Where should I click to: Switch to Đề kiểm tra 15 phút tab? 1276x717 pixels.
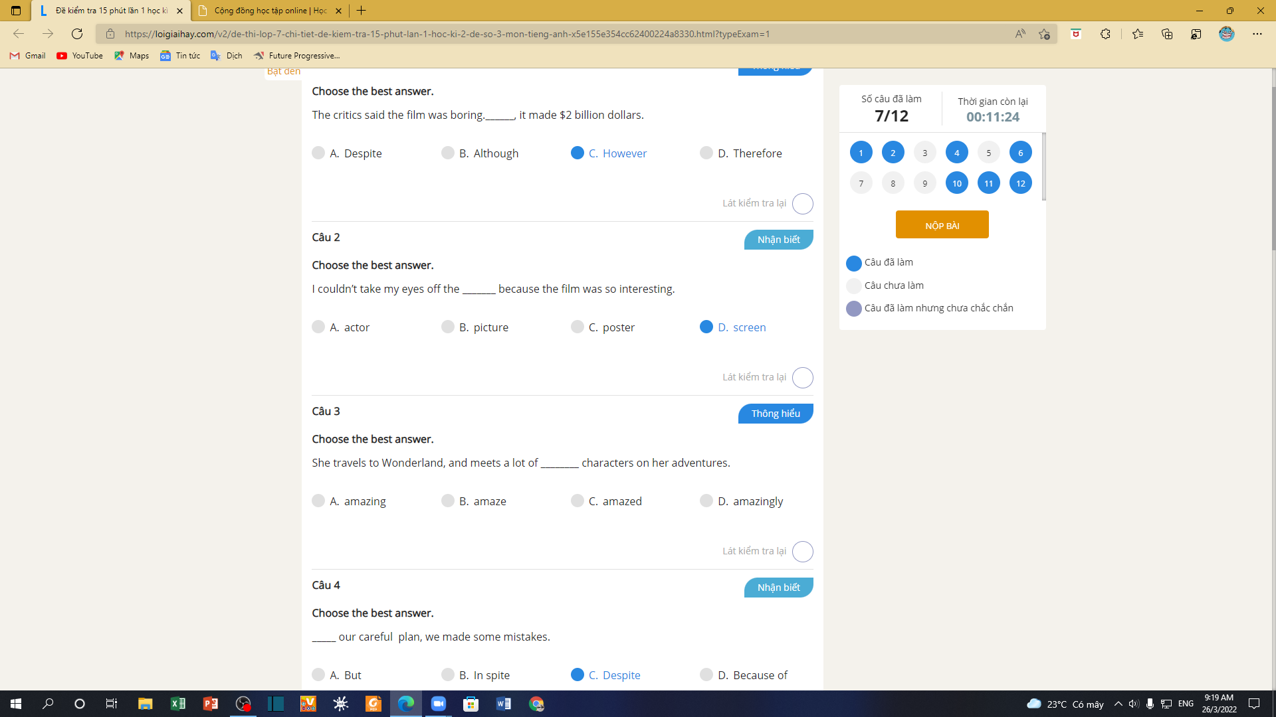112,11
